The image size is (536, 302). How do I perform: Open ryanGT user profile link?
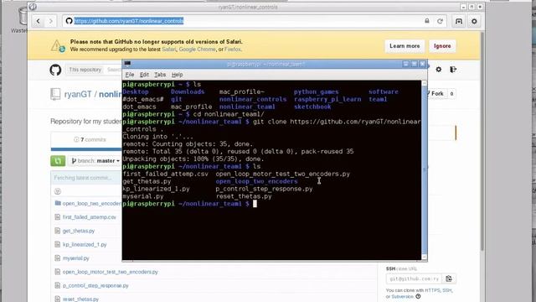[78, 94]
